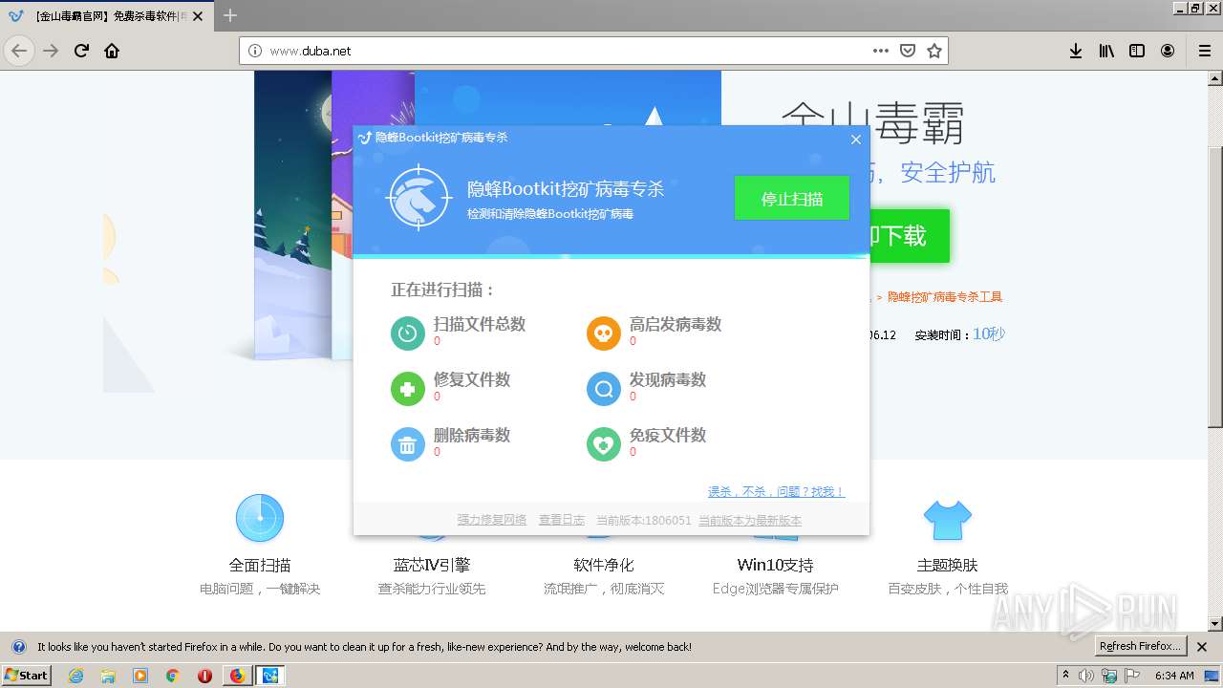1223x688 pixels.
Task: Click the 隐蜂挖矿病毒专杀工具 orange link
Action: tap(945, 297)
